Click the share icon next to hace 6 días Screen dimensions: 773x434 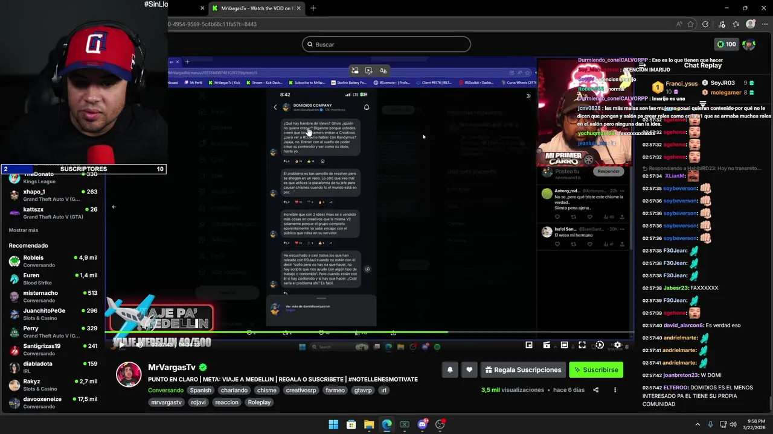pos(595,390)
